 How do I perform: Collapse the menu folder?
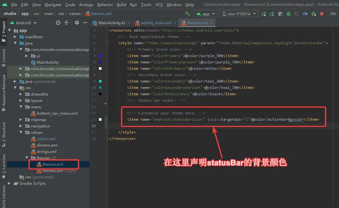click(x=21, y=107)
